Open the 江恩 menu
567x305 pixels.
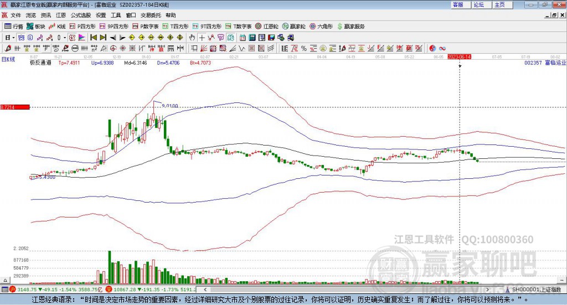[x=61, y=15]
